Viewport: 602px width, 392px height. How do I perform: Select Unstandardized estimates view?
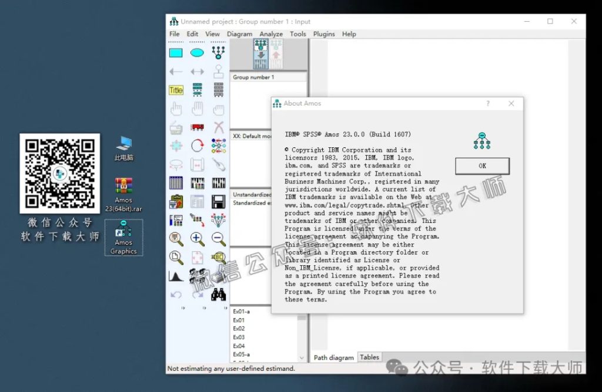tap(253, 194)
